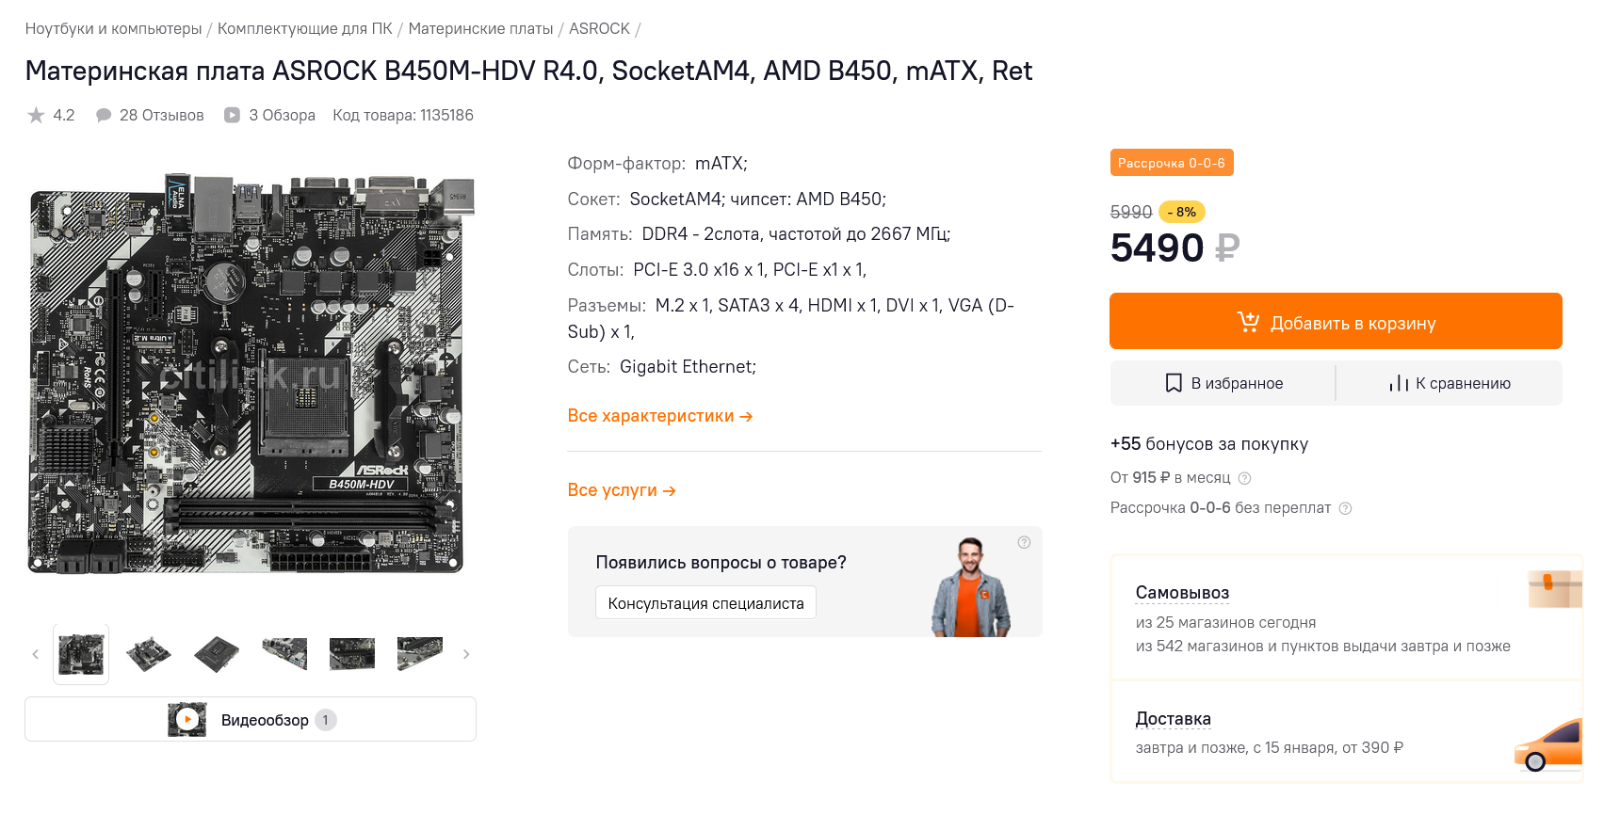Go to Комплектующие для ПК breadcrumb
Viewport: 1620px width, 815px height.
click(304, 28)
